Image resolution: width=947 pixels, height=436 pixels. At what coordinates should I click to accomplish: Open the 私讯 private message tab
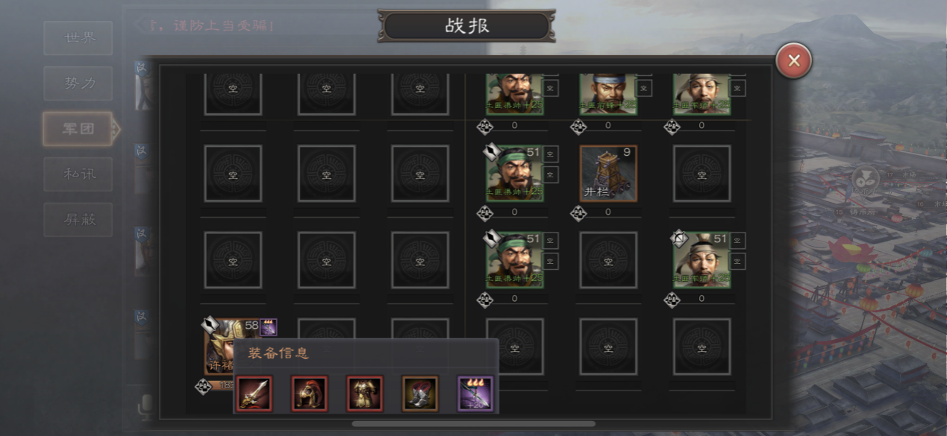pos(78,174)
